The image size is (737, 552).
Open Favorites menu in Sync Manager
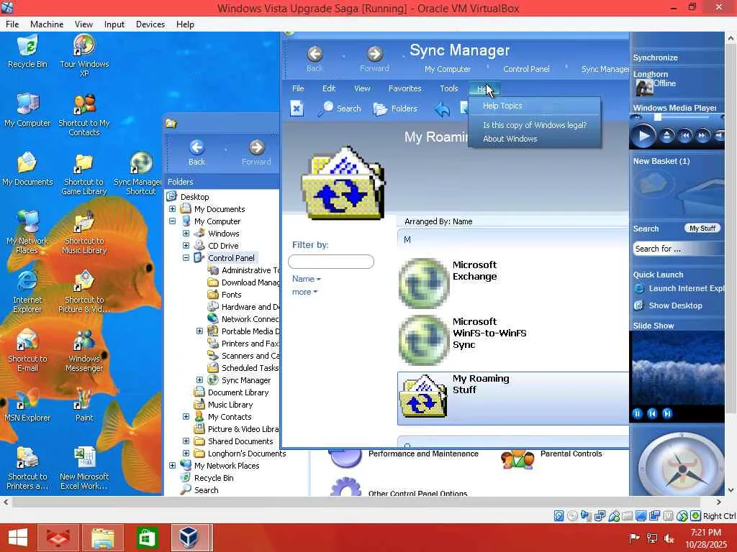click(x=404, y=88)
